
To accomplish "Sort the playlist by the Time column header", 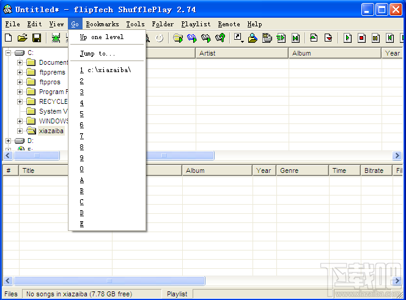I will (x=345, y=170).
